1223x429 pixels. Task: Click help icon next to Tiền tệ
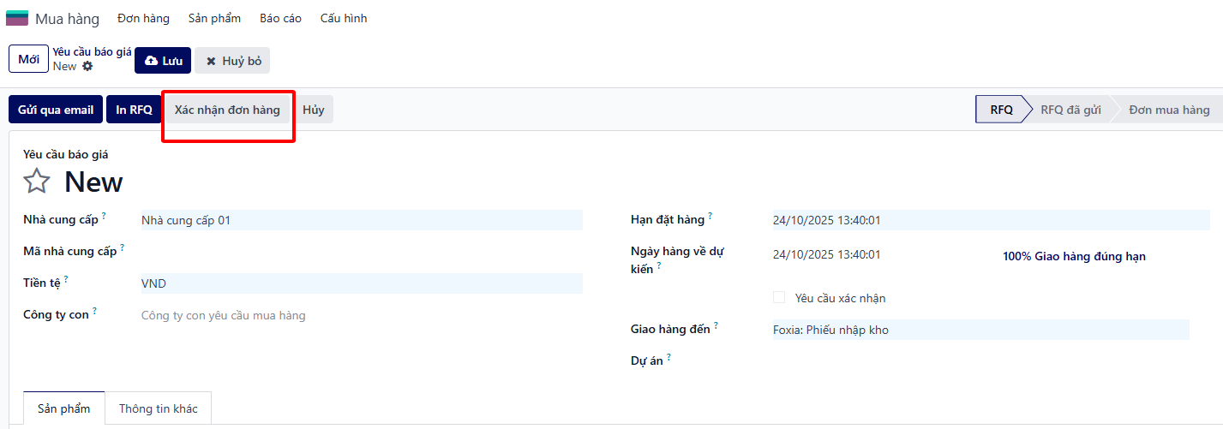click(x=66, y=279)
